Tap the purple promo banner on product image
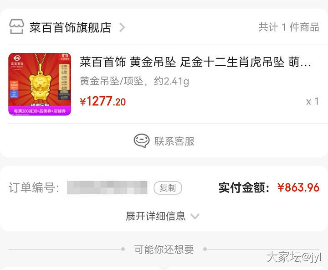 tap(40, 111)
